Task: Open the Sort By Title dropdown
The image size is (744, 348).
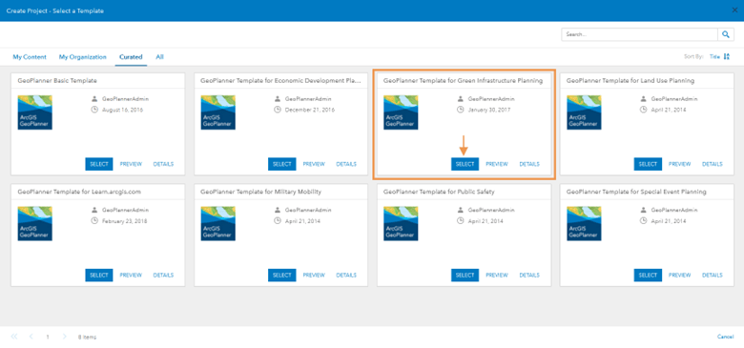Action: [714, 57]
